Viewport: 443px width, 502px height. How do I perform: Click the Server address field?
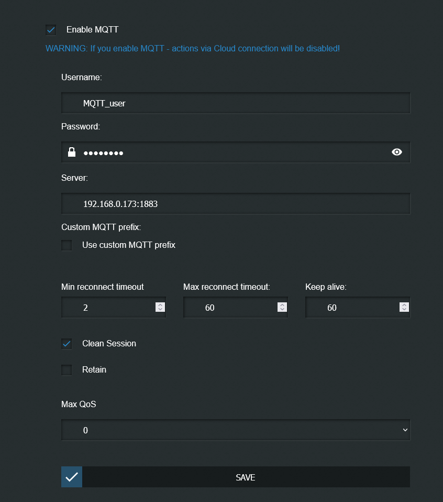(236, 204)
